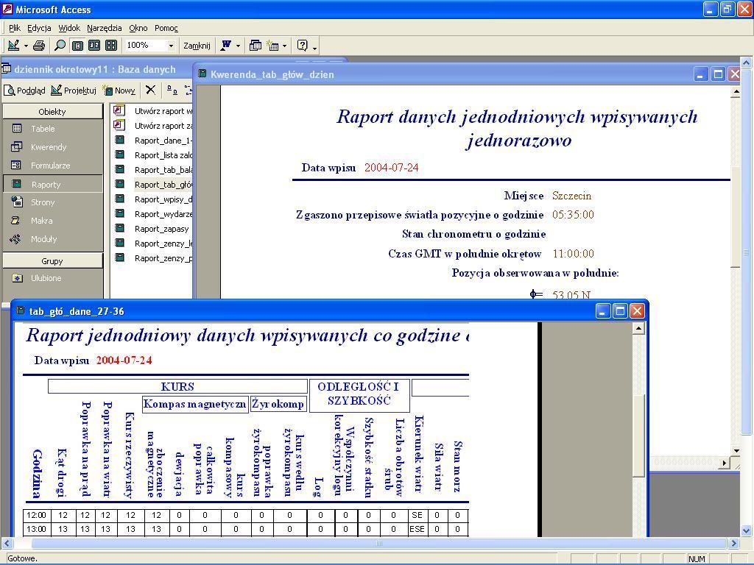The width and height of the screenshot is (754, 565).
Task: Click second Utwórz raport shortcut
Action: [x=152, y=126]
